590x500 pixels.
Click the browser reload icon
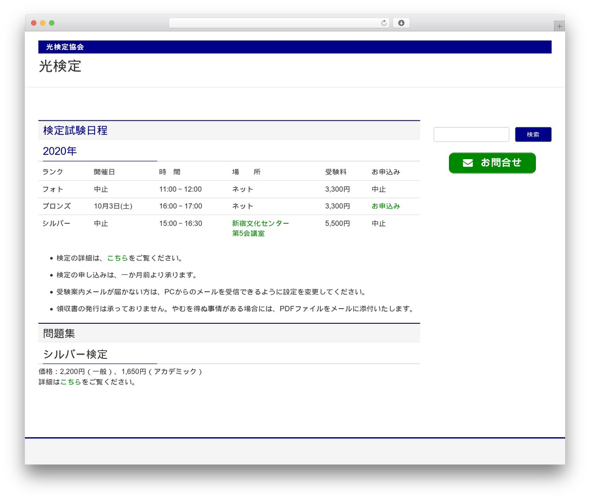pos(383,23)
